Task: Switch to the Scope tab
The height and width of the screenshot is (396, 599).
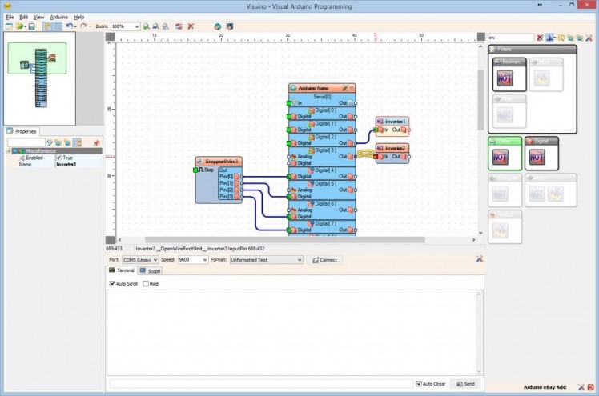Action: pos(151,271)
